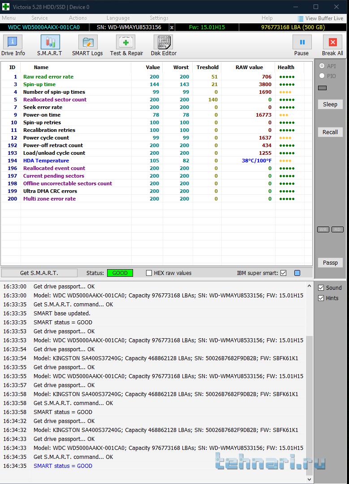Screen dimensions: 349x484
Task: Click the Victoria app icon in title bar
Action: tap(6, 6)
